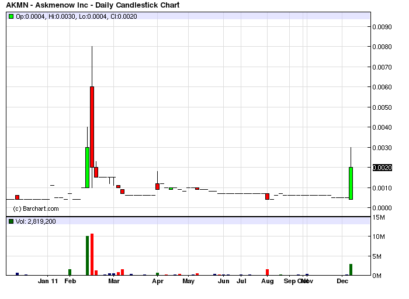Screen dimensions: 409x299
Task: Click the 'Feb' date axis label
Action: [70, 281]
